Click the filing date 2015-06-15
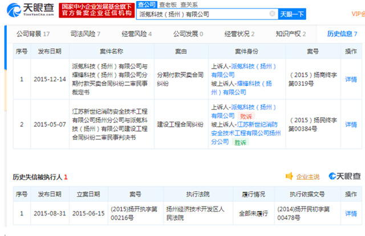Image resolution: width=365 pixels, height=236 pixels. (88, 213)
